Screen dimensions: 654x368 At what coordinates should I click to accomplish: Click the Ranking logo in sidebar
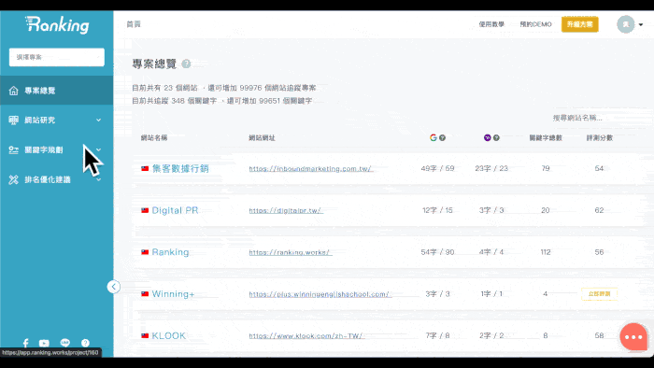point(57,24)
